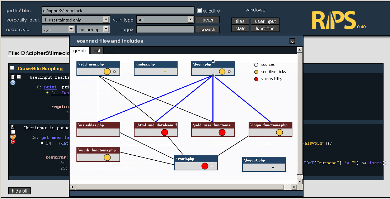Open the vuln type dropdown
The image size is (390, 199).
(x=190, y=20)
